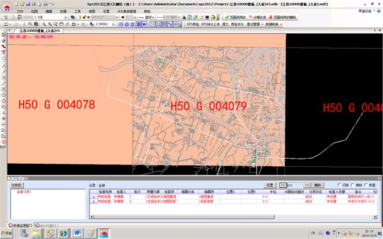This screenshot has width=383, height=239.
Task: Click the 分类按 button
Action: (x=17, y=185)
